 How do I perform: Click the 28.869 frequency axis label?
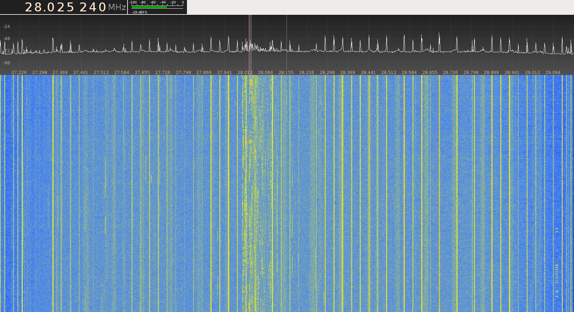coord(491,73)
